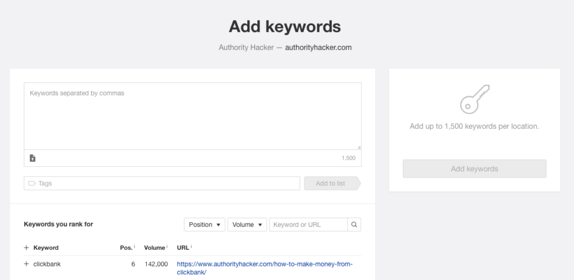Click the Tags input field
Screen dimensions: 574x280
[x=162, y=184]
